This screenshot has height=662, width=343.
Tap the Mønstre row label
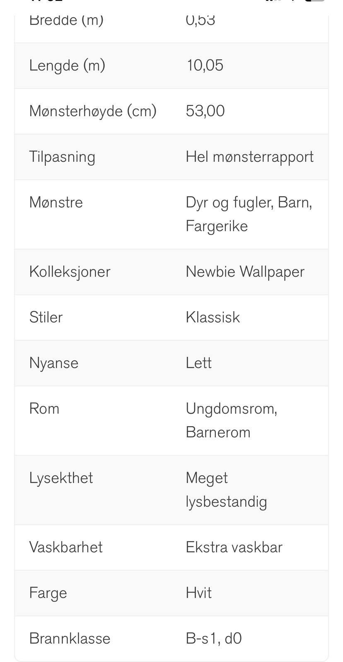[56, 202]
